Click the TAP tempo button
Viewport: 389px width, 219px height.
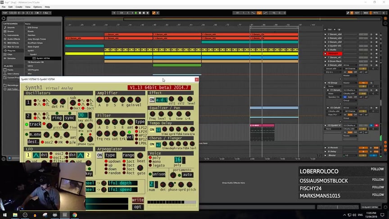[x=5, y=13]
